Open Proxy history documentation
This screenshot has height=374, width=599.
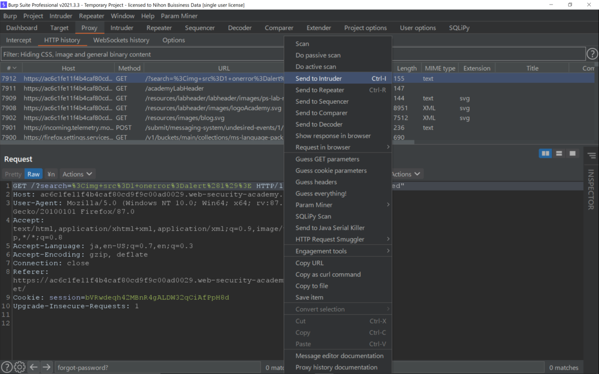point(338,368)
